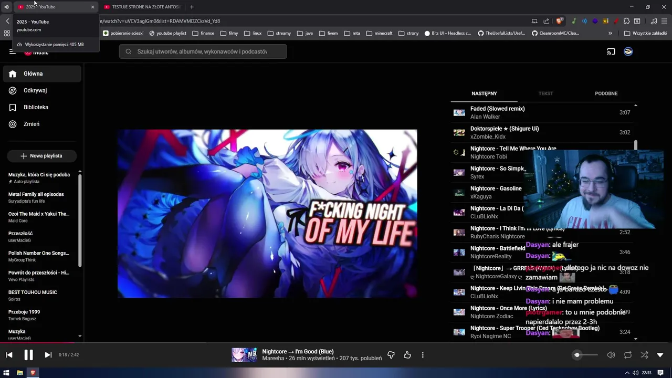Open the account avatar menu
The image size is (672, 378).
pyautogui.click(x=628, y=51)
